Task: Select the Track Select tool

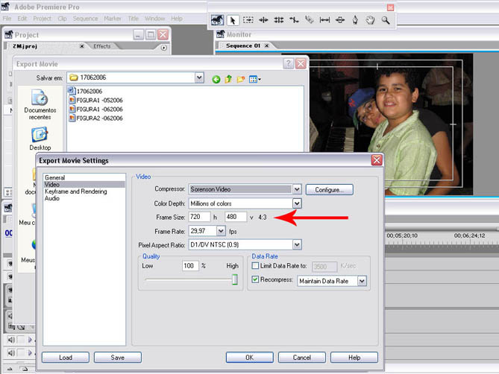Action: [248, 21]
